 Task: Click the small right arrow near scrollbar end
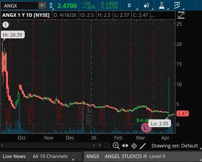(x=100, y=146)
